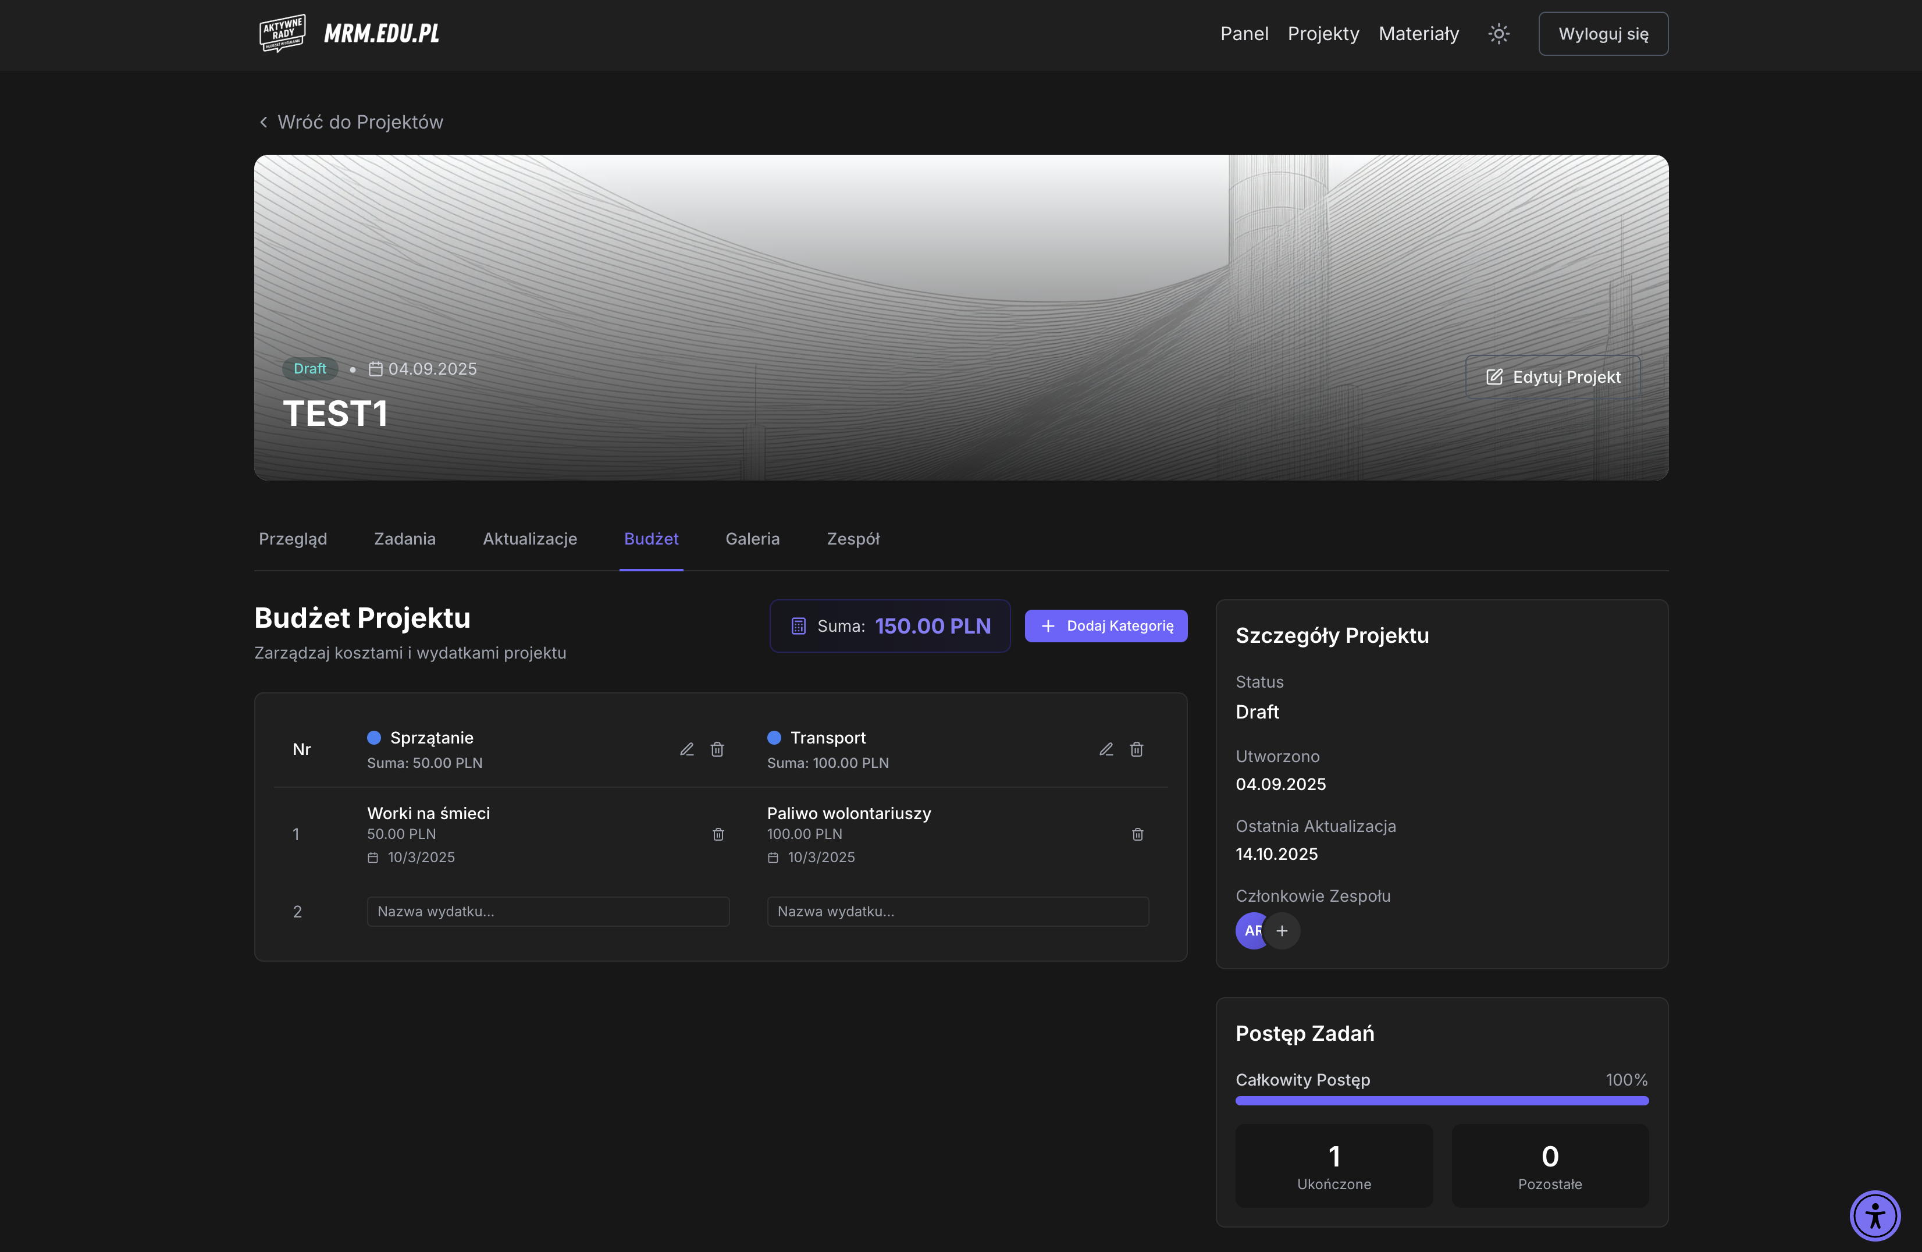Toggle the light/dark theme sun icon
The height and width of the screenshot is (1252, 1922).
1499,34
